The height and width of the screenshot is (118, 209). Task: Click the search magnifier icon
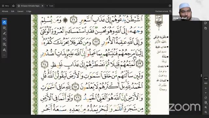click(170, 11)
